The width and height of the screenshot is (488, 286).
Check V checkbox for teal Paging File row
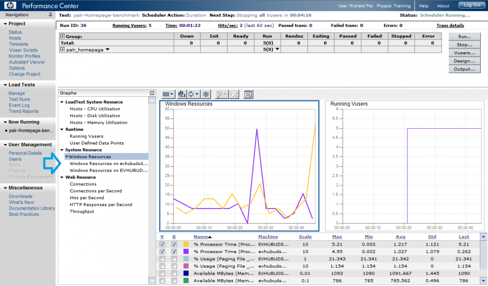tap(163, 259)
